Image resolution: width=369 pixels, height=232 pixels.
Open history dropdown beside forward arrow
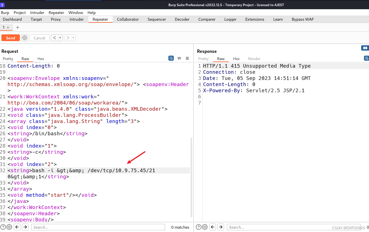click(x=73, y=38)
